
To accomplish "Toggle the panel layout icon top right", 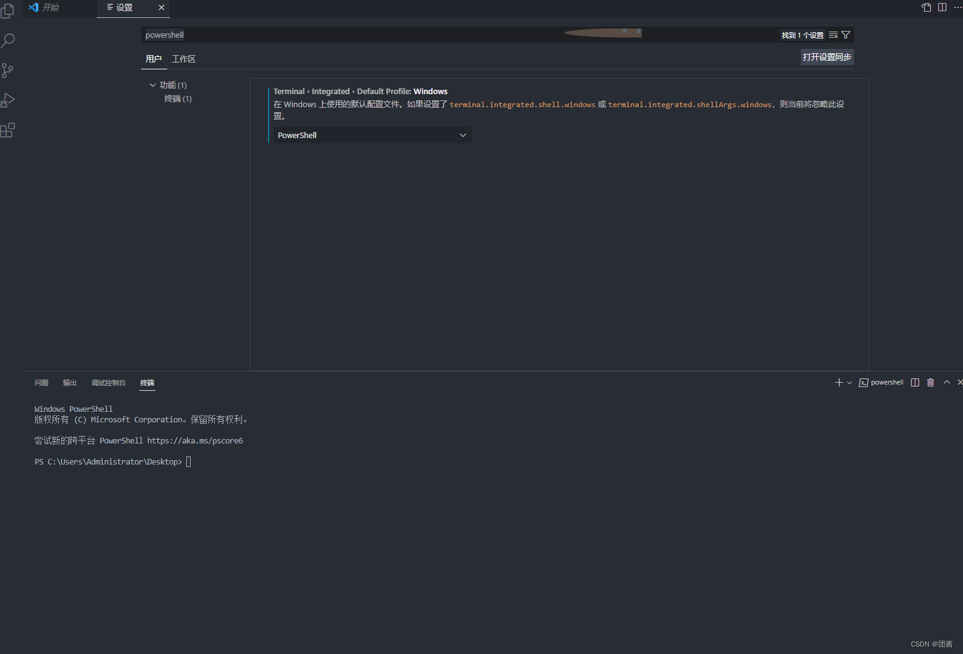I will click(942, 7).
